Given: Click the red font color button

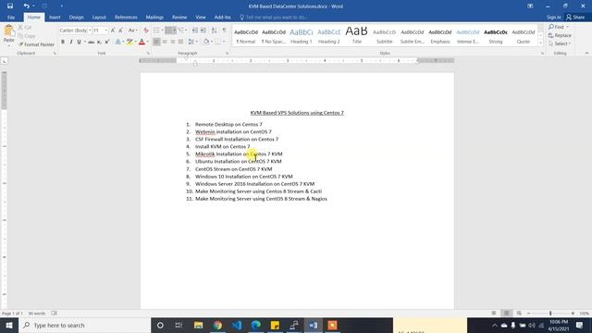Looking at the screenshot, I should pos(142,42).
